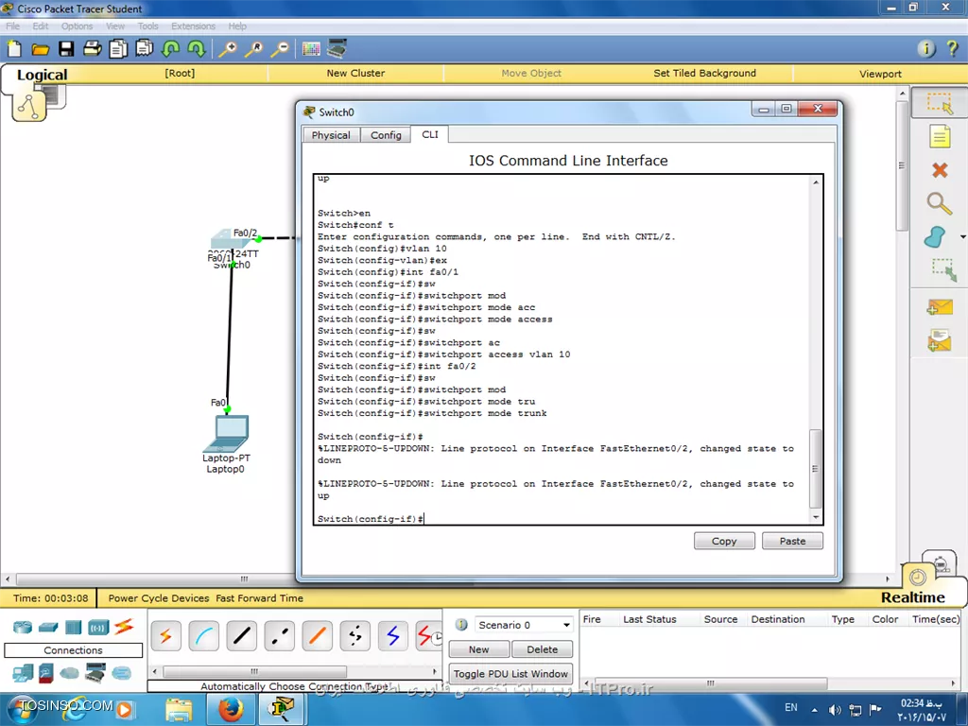Screen dimensions: 968x726
Task: Click the New scenario button
Action: [479, 649]
